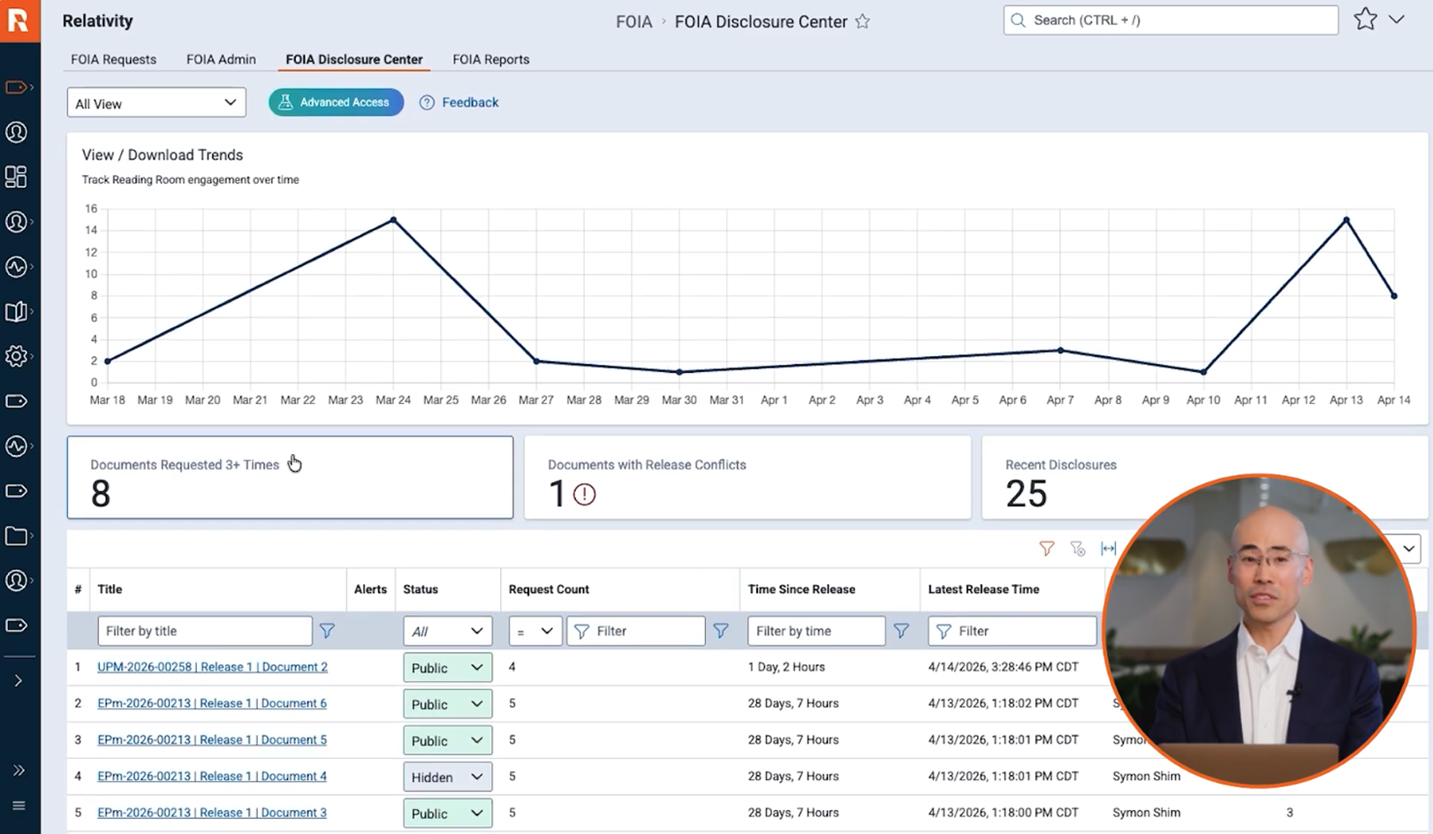Click the funnel icon beside the Request Count filter

pyautogui.click(x=721, y=631)
